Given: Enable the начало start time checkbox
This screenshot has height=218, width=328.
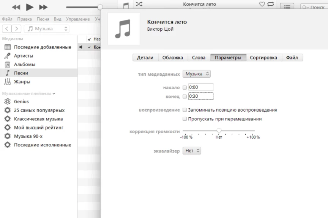Looking at the screenshot, I should tap(185, 87).
